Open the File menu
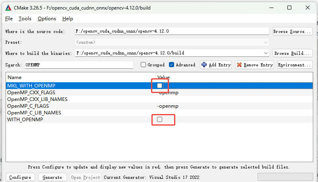This screenshot has height=182, width=318. pyautogui.click(x=9, y=19)
